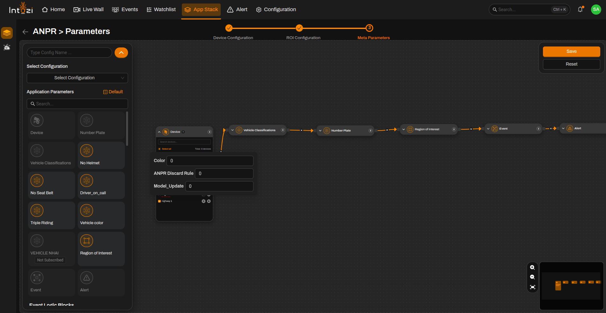Click the top bar Search field

[x=529, y=10]
